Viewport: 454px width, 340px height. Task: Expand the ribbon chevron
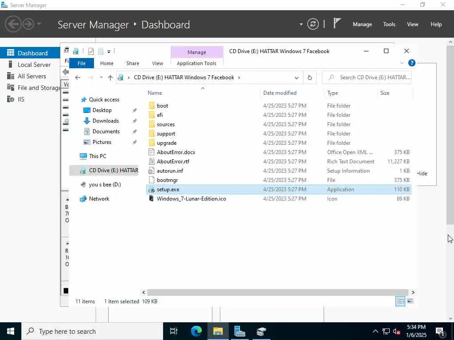coord(402,63)
